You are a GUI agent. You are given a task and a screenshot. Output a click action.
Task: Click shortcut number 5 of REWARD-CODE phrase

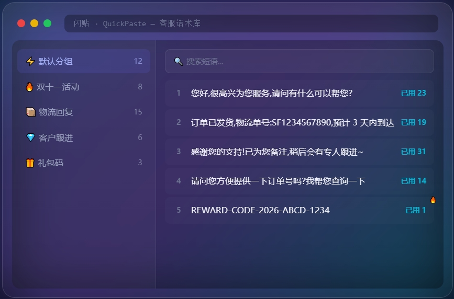coord(179,210)
